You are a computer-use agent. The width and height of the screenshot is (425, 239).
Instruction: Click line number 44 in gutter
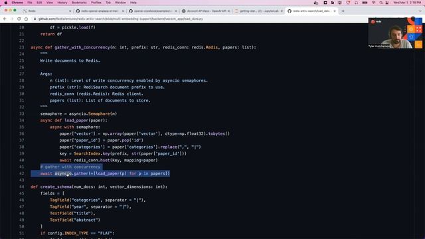click(x=22, y=187)
